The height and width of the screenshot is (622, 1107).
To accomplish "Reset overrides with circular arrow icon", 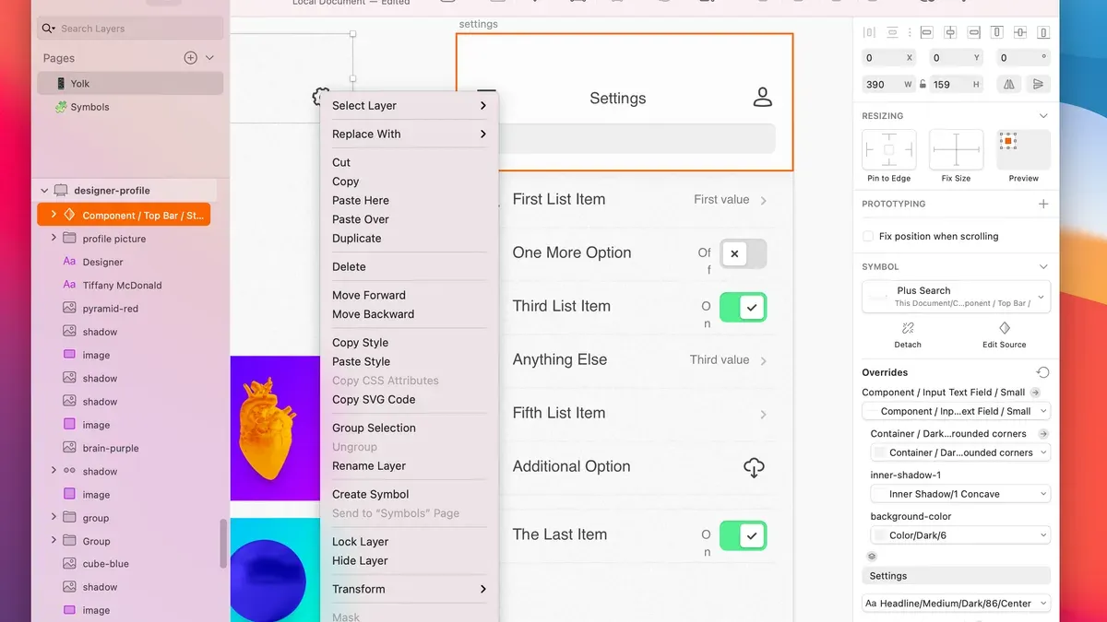I will pyautogui.click(x=1042, y=372).
